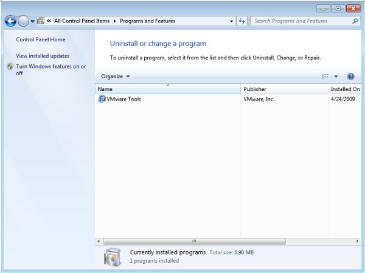Click the VMware, Inc. publisher cell

(259, 99)
